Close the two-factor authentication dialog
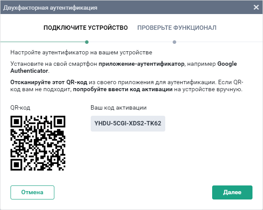263x210 pixels. coord(256,7)
